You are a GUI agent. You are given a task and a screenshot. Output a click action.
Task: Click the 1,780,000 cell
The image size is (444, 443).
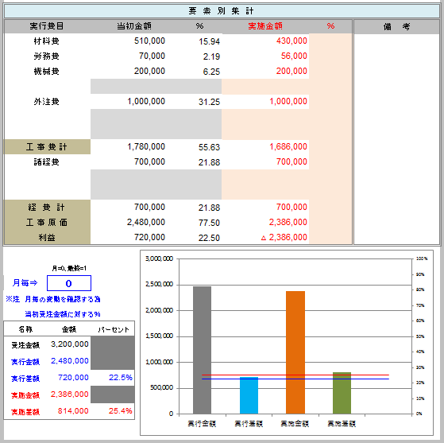click(x=146, y=146)
